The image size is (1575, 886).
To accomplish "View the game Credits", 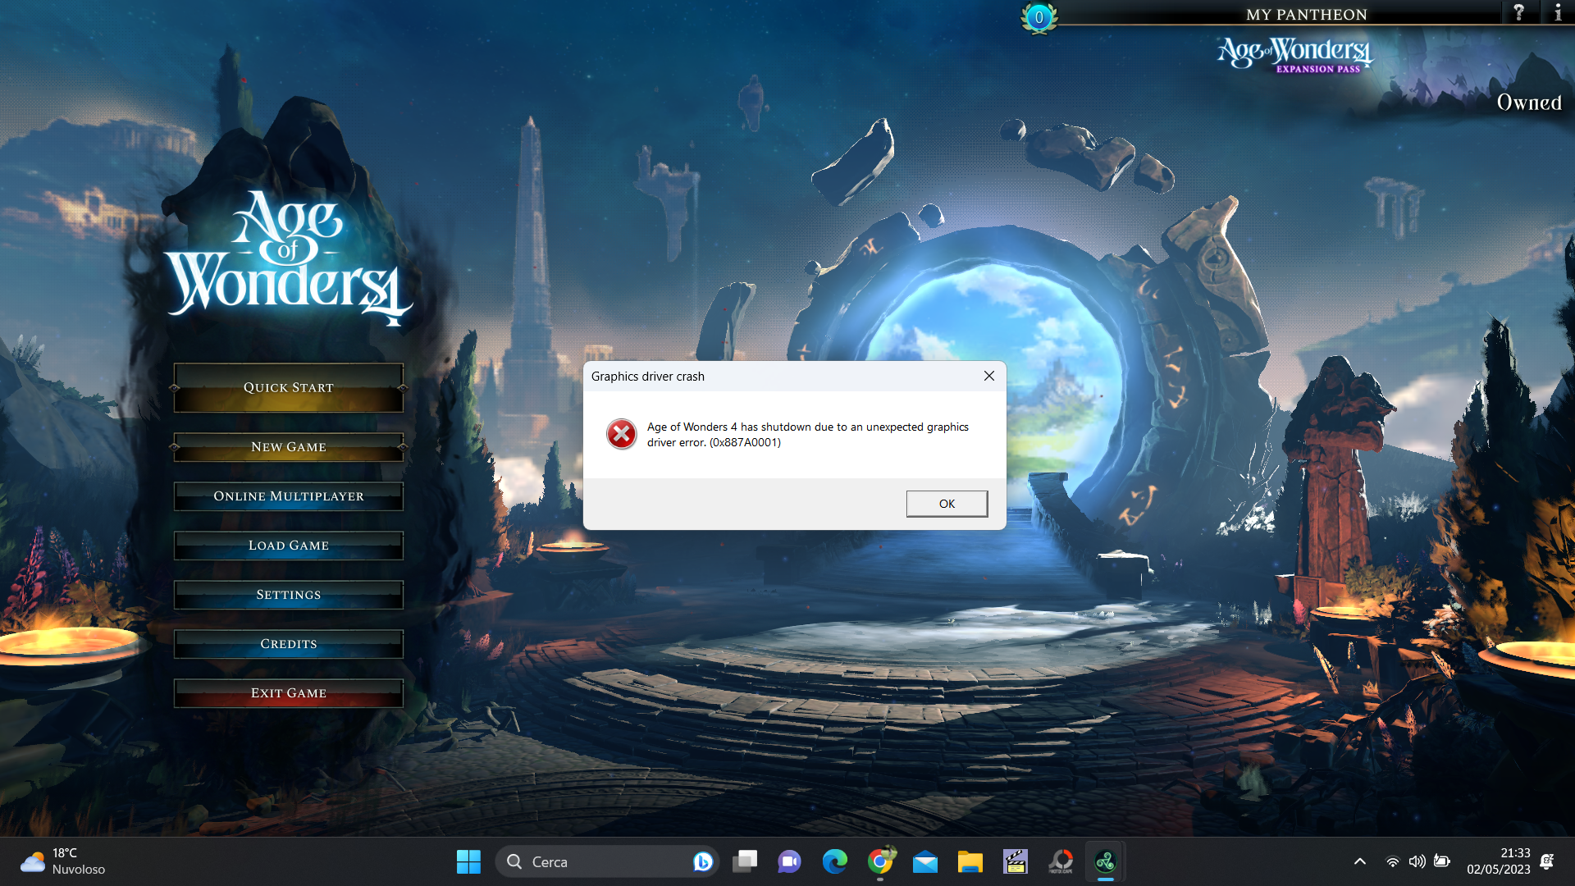I will click(x=289, y=644).
